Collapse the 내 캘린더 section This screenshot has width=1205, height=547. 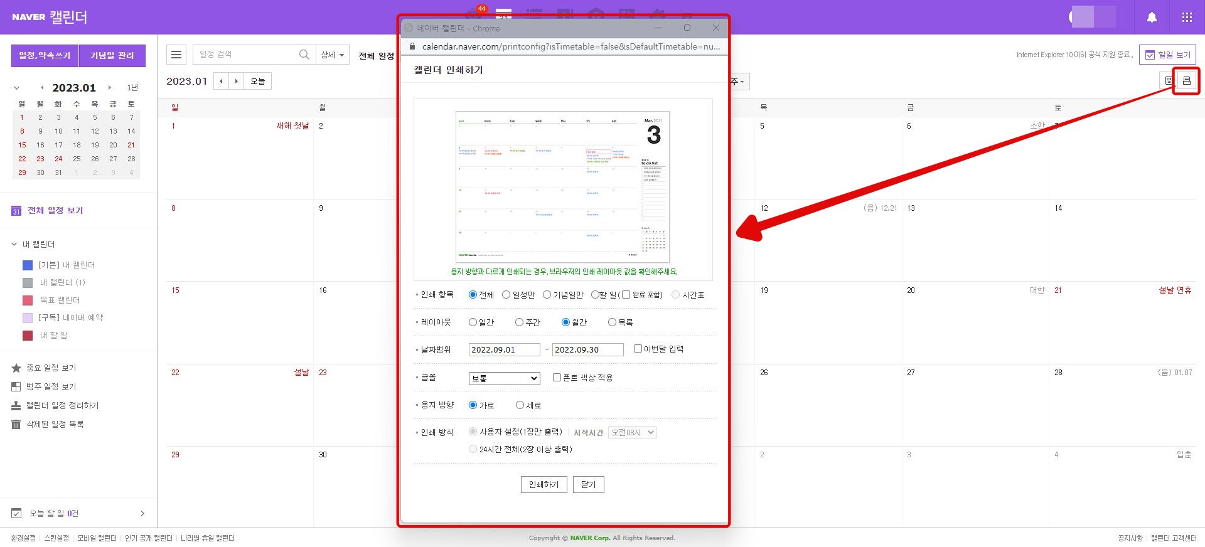tap(14, 244)
